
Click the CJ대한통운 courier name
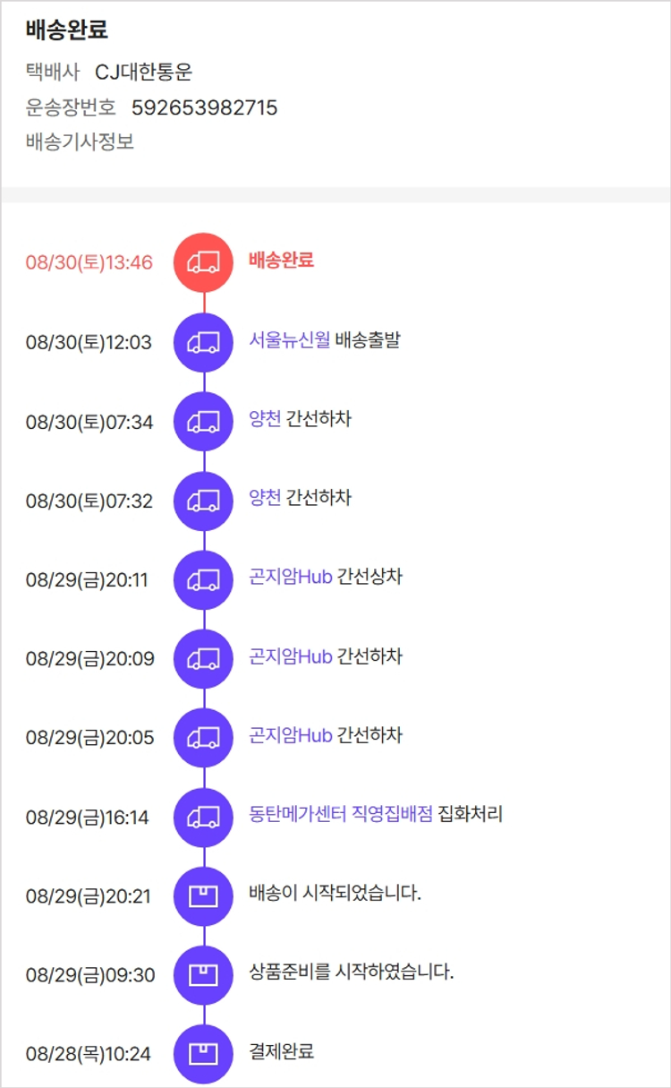click(x=143, y=73)
